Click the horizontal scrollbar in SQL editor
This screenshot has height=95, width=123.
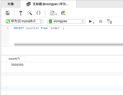[x=69, y=45]
